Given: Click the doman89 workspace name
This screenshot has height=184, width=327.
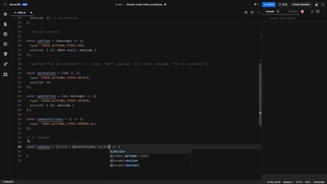Looking at the screenshot, I should tap(15, 5).
